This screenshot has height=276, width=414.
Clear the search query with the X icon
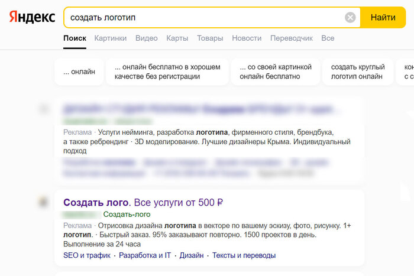pos(350,18)
